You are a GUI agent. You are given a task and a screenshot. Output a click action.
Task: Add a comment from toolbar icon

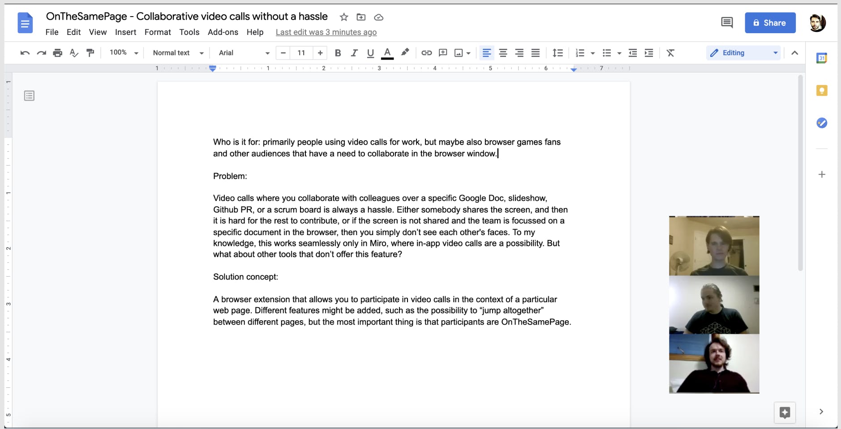tap(443, 53)
